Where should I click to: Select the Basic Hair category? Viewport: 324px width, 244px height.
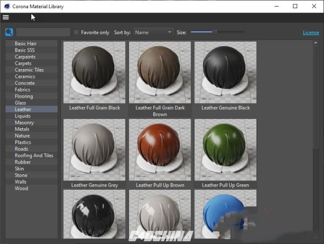[x=32, y=43]
